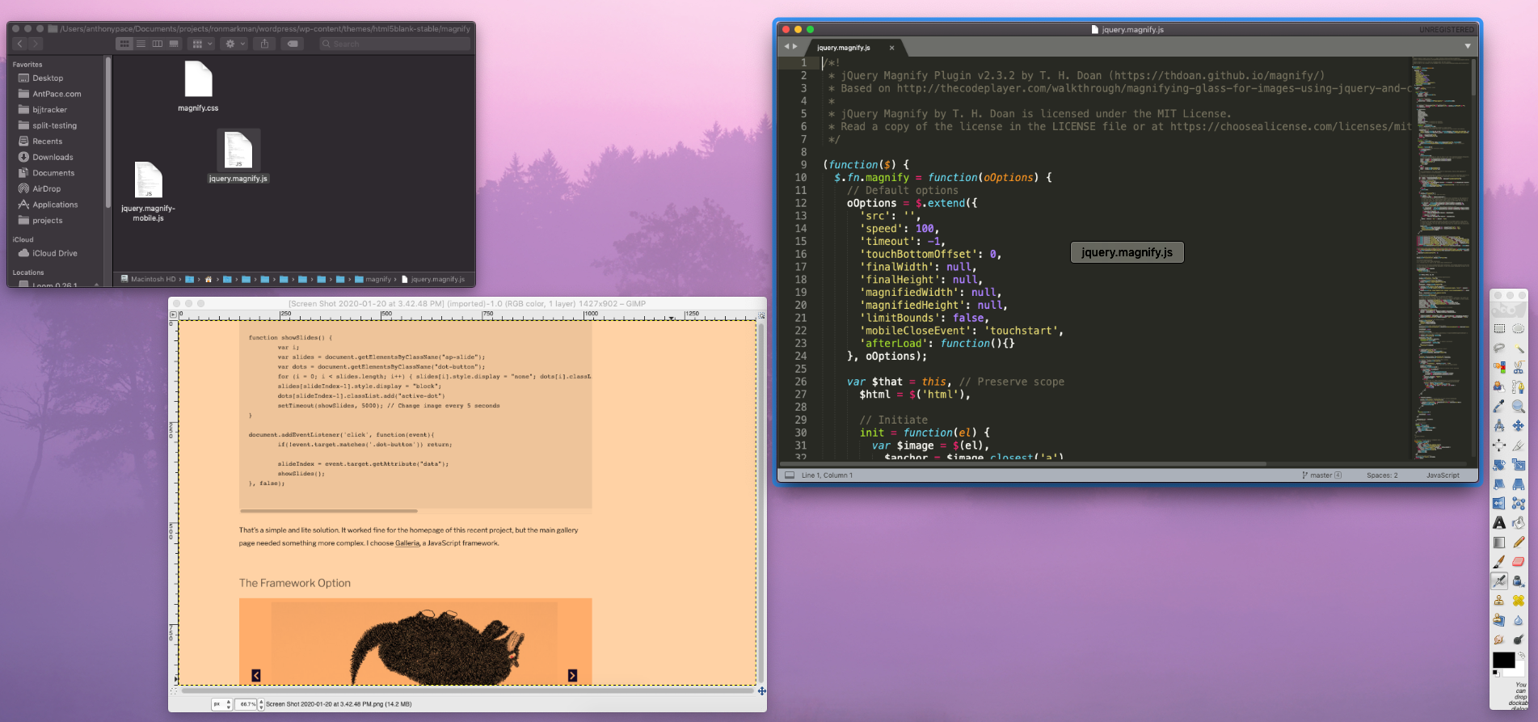Select the Fuzzy Select wand tool
The image size is (1538, 722).
1519,348
